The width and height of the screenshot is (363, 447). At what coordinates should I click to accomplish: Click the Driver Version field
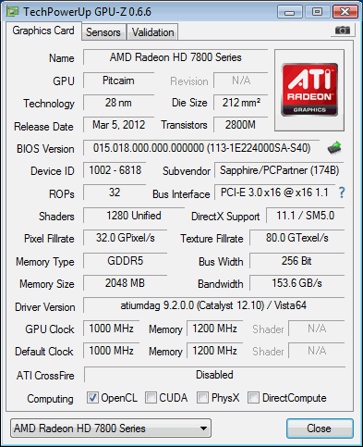pos(213,305)
